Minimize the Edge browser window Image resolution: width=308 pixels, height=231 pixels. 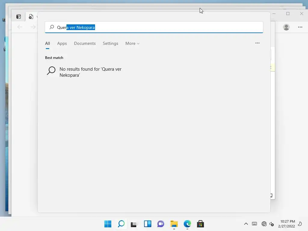274,14
